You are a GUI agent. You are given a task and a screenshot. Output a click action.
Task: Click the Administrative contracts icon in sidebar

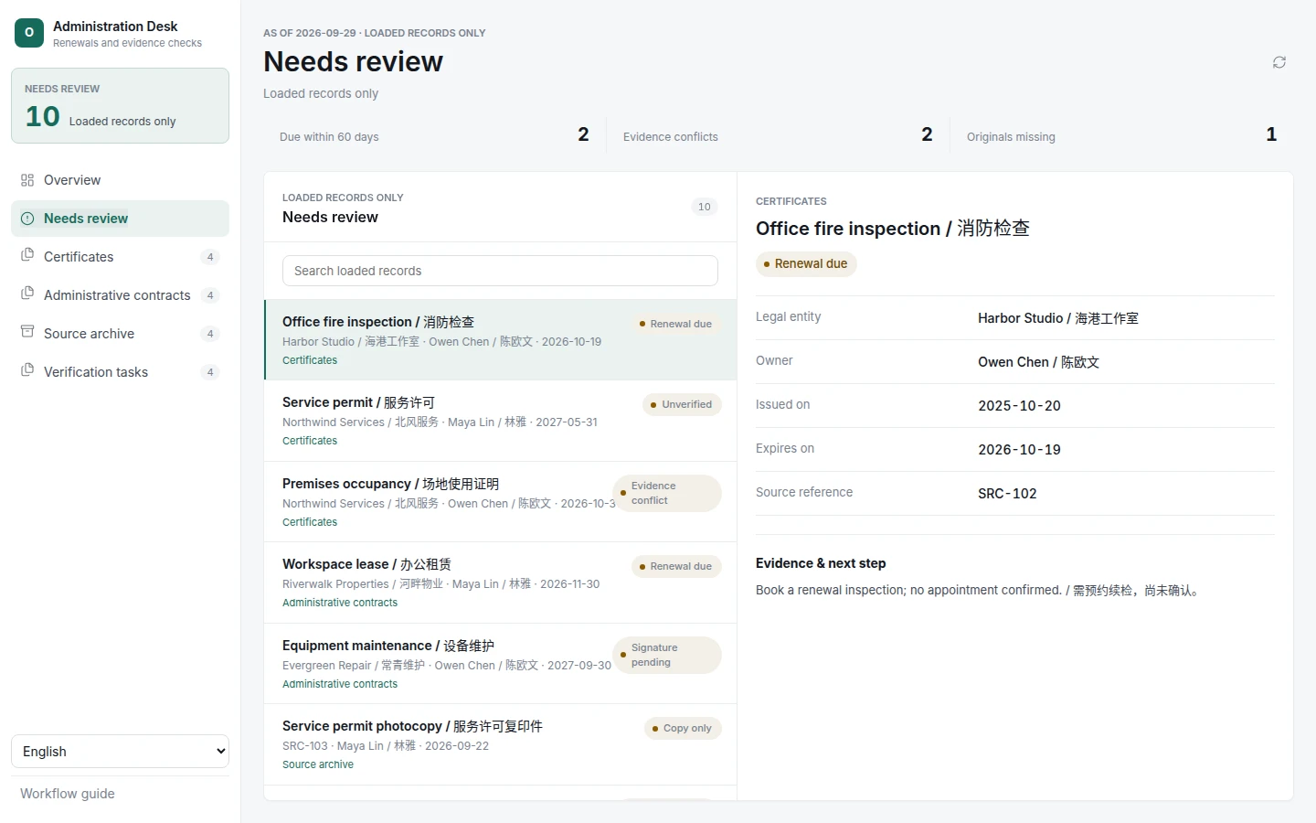pos(27,294)
